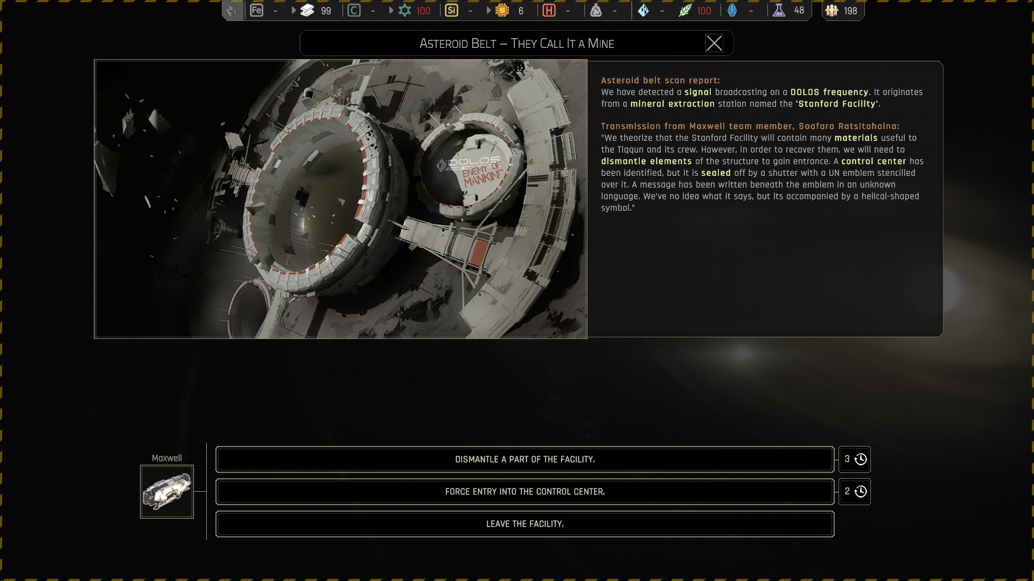Click the blue water crystal resource icon

(x=644, y=10)
